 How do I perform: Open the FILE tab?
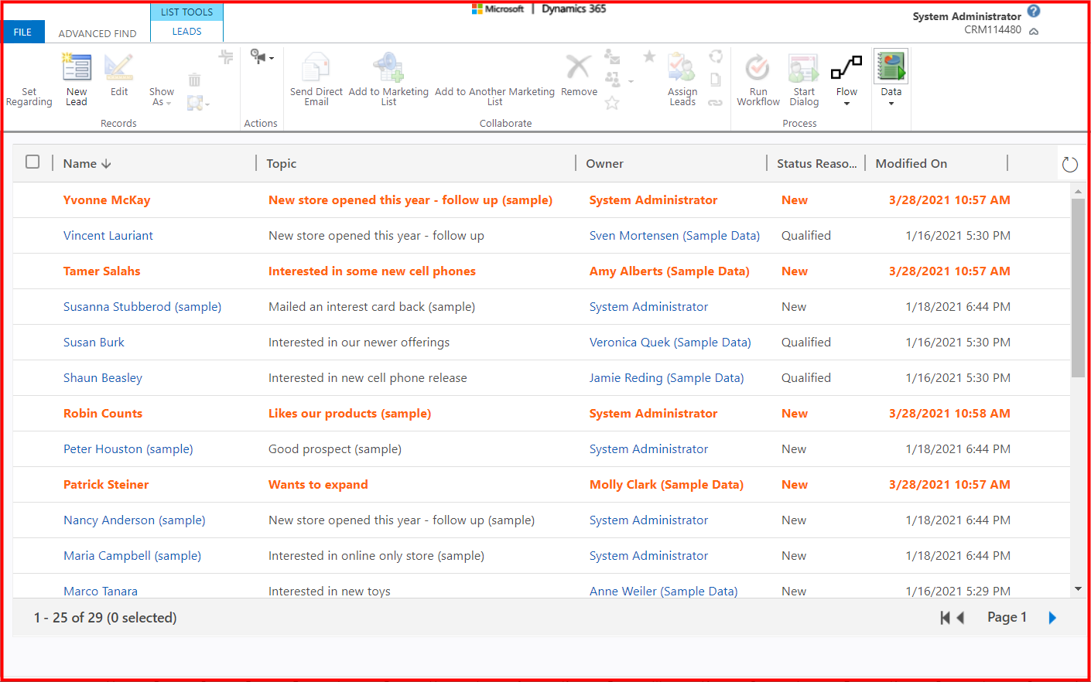pos(23,32)
